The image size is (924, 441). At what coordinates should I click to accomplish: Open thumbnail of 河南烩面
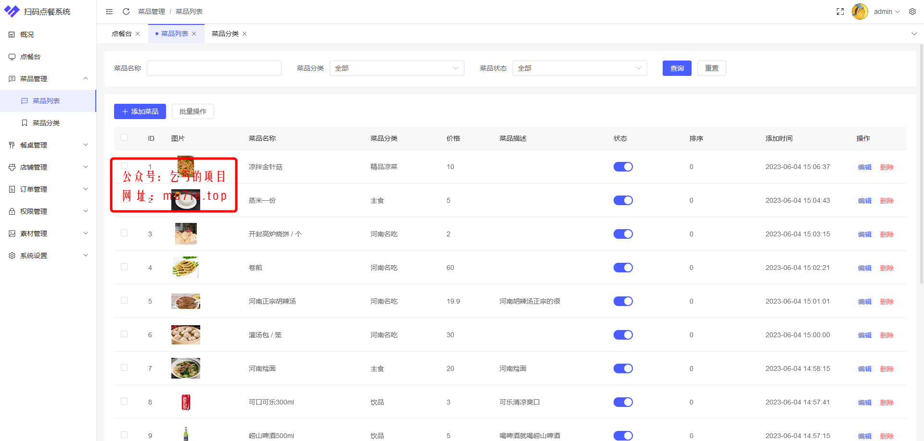(x=186, y=368)
